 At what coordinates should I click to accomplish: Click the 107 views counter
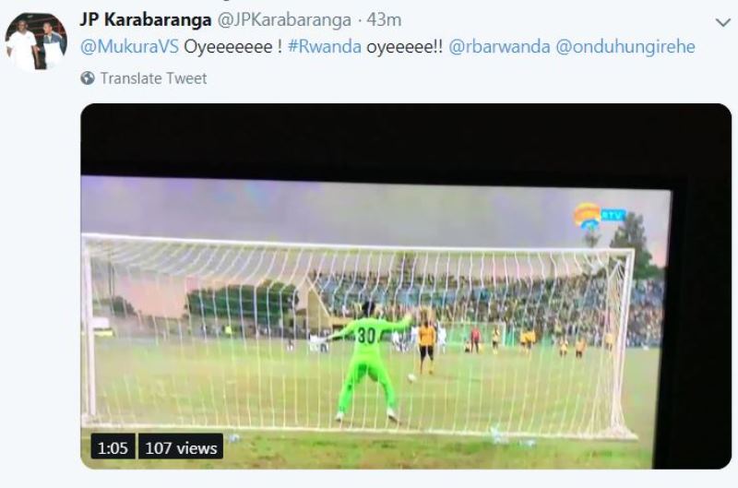coord(181,447)
